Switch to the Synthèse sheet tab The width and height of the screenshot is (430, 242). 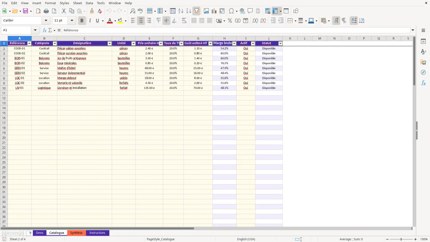(76, 233)
